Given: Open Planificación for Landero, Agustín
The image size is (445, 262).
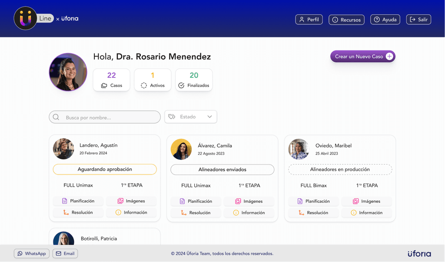Looking at the screenshot, I should tap(78, 201).
